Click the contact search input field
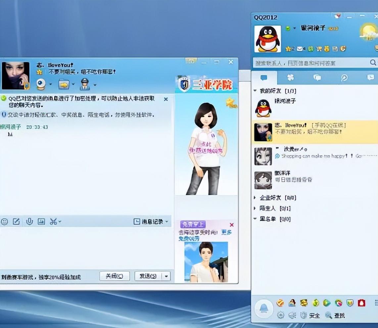 (311, 63)
